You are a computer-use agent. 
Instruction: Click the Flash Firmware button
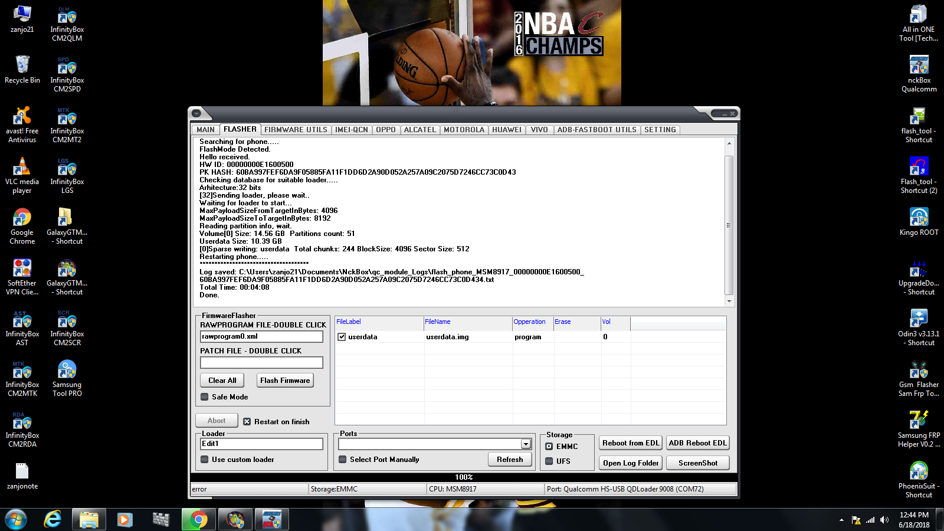click(285, 381)
